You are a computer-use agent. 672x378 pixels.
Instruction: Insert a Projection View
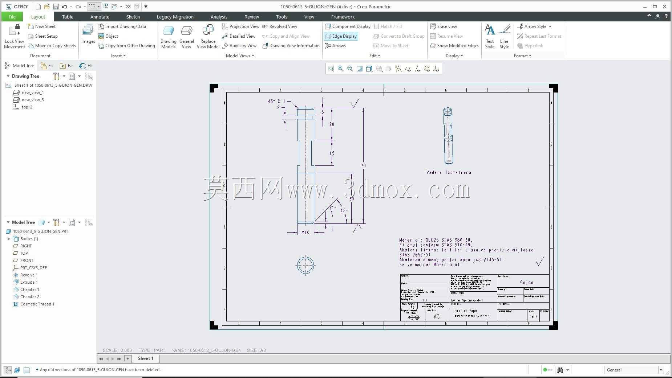(241, 26)
